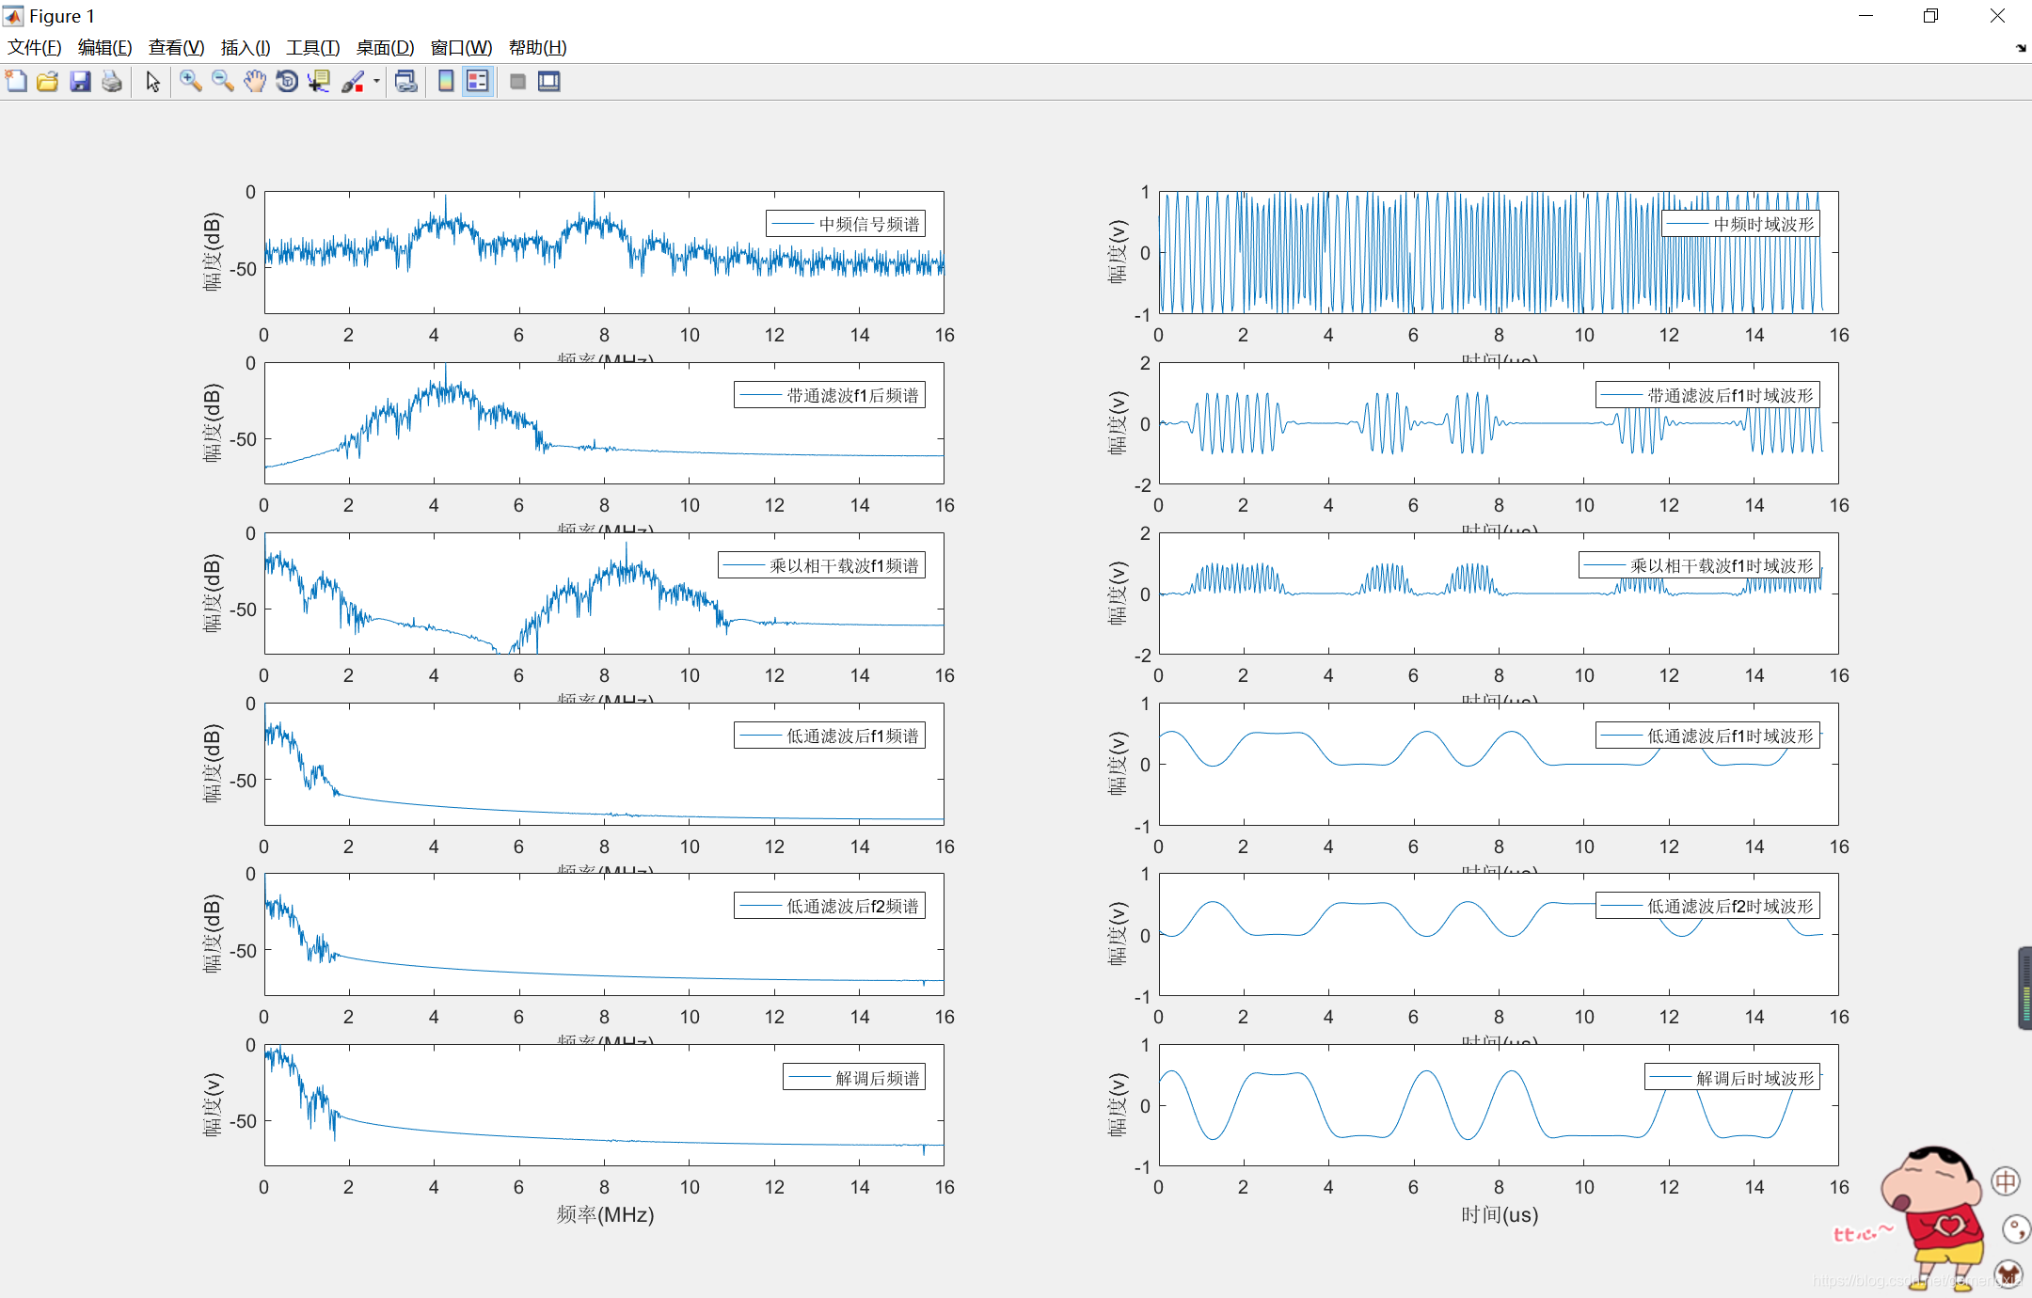The height and width of the screenshot is (1298, 2032).
Task: Expand the Brush tool color dropdown arrow
Action: [x=376, y=82]
